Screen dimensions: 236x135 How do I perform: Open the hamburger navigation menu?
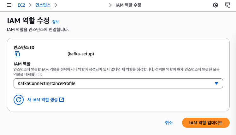pos(9,5)
